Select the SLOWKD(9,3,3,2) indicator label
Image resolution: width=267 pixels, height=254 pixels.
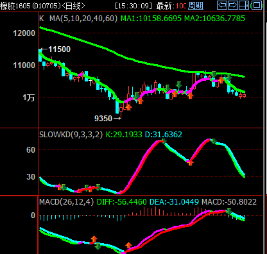71,135
